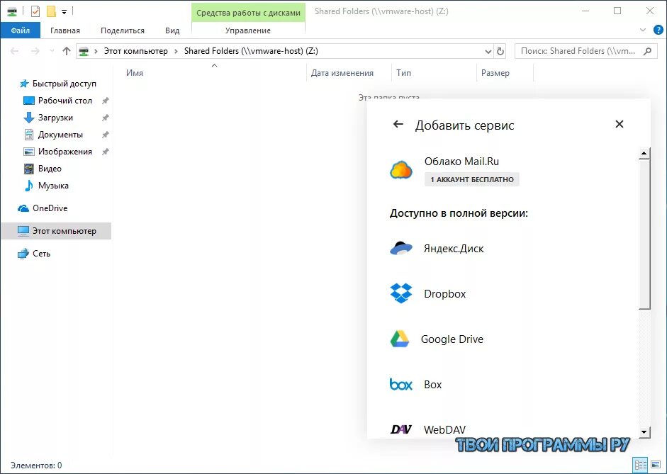Viewport: 667px width, 474px height.
Task: Switch to the Главная ribbon tab
Action: [x=65, y=30]
